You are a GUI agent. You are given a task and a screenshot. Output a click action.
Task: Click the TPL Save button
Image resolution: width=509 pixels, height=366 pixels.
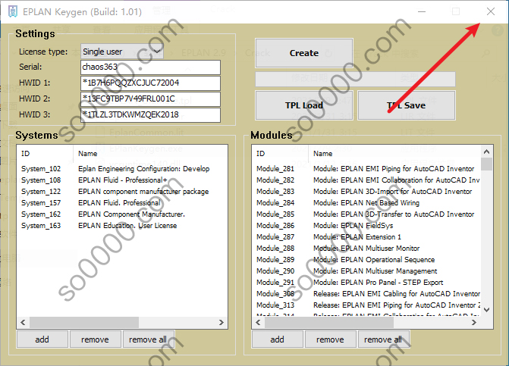click(407, 105)
